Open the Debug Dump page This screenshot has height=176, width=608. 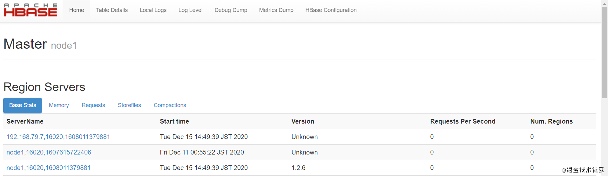pos(231,10)
